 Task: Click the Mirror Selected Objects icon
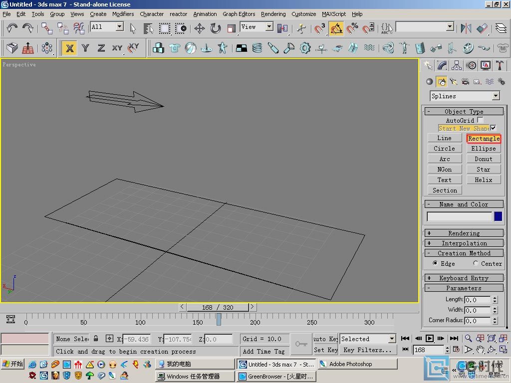coord(466,28)
